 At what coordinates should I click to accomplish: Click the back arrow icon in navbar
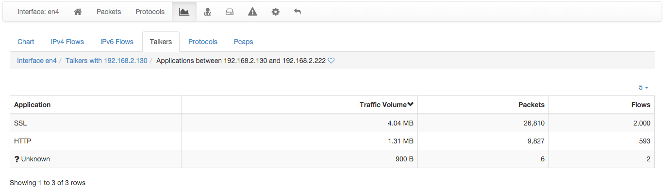pyautogui.click(x=298, y=12)
